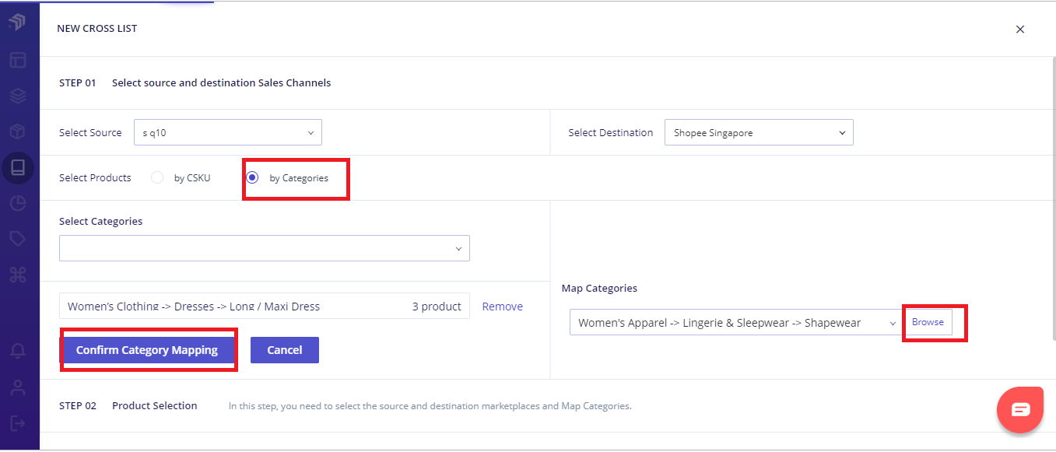Image resolution: width=1056 pixels, height=452 pixels.
Task: Click the Confirm Category Mapping button
Action: [147, 350]
